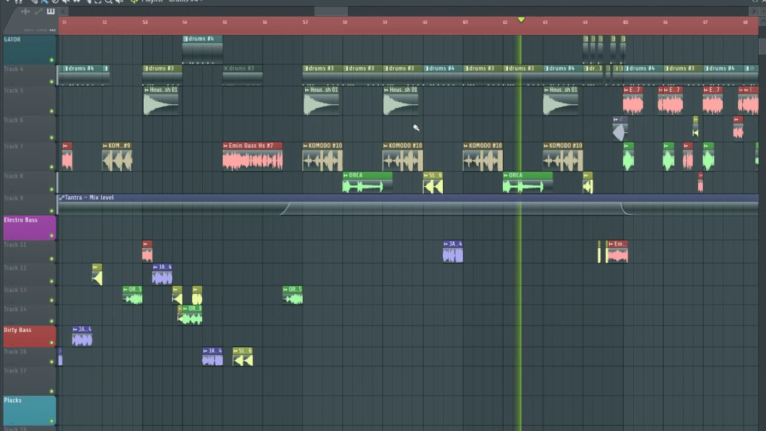Open clip menu of Hous..sh 01 at bar 57

[306, 90]
